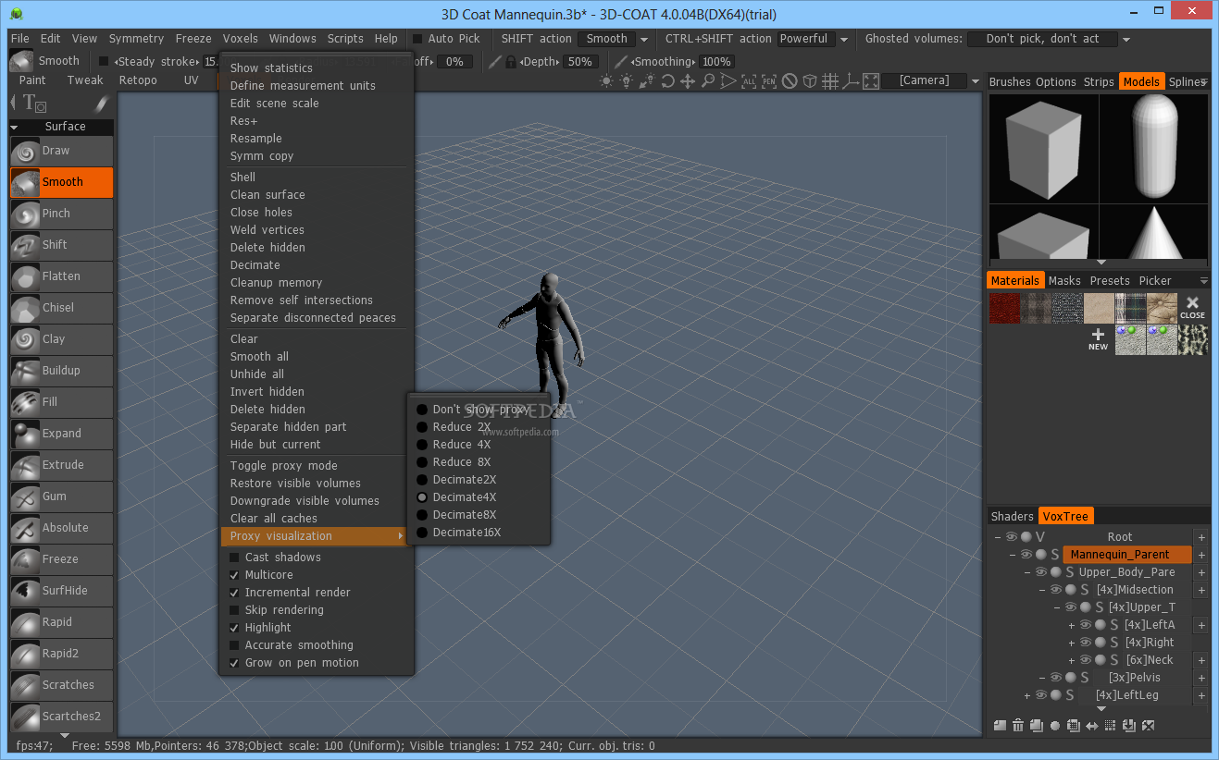
Task: Add new material with NEW plus icon
Action: (x=1098, y=339)
